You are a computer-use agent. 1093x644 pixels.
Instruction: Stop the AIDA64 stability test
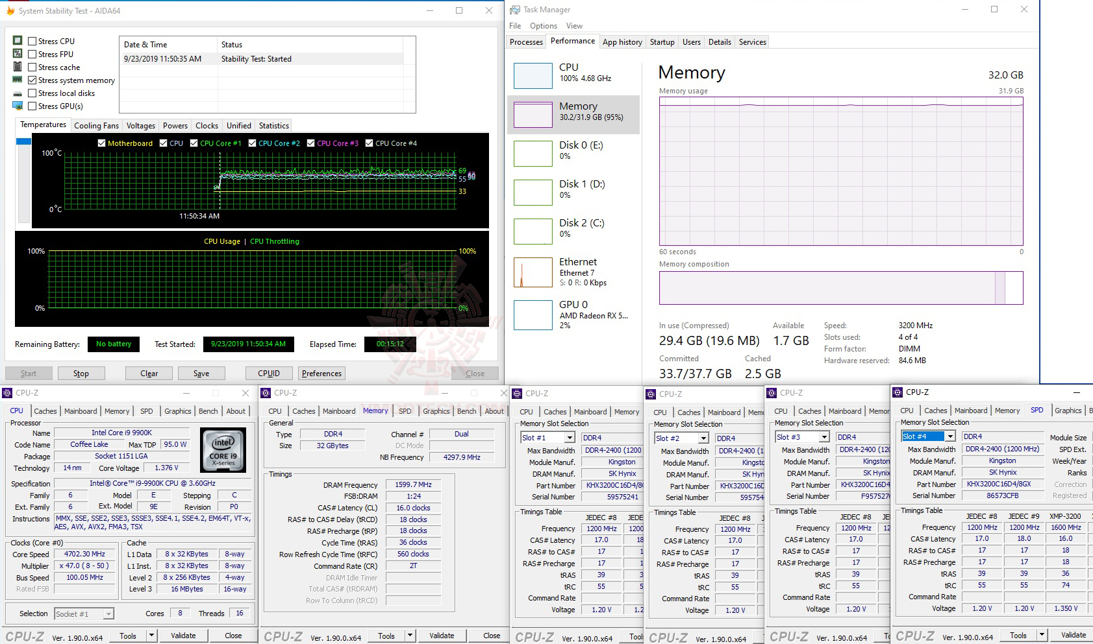tap(81, 373)
